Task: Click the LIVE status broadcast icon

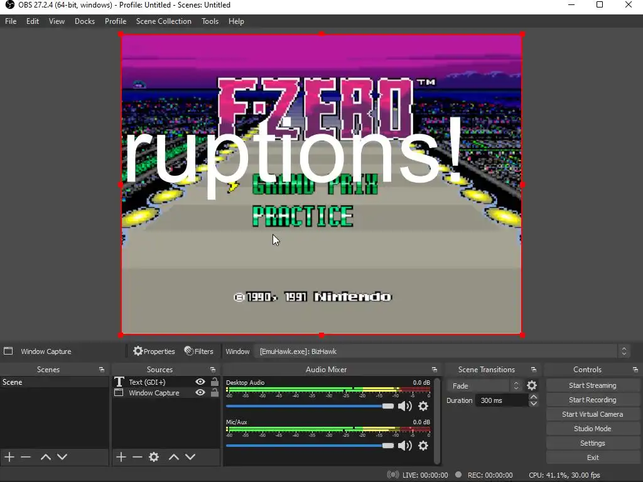Action: 393,474
